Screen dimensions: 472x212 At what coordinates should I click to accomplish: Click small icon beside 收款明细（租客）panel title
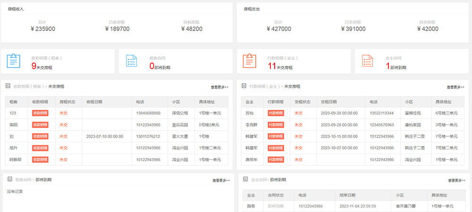8,86
